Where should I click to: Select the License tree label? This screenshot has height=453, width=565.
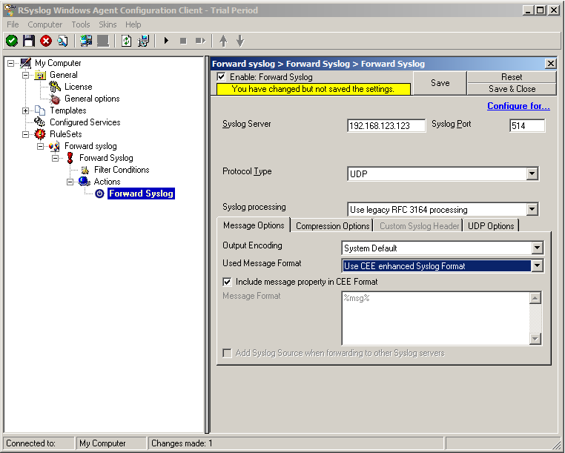tap(78, 87)
